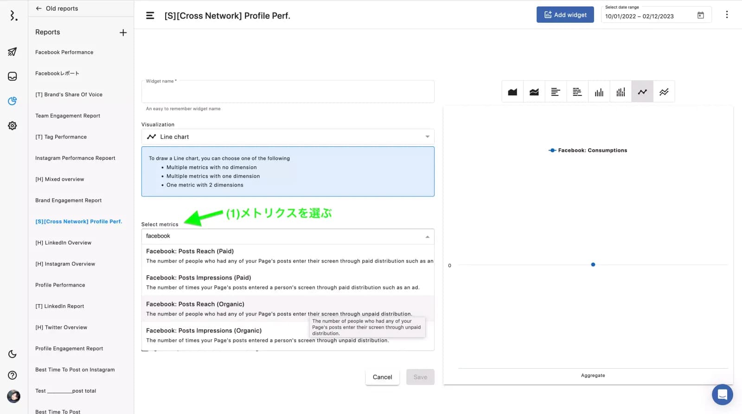Open the Team Engagement Report
This screenshot has width=742, height=414.
pos(68,116)
